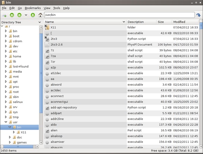This screenshot has width=203, height=154.
Task: Select the home folder in the directory tree
Action: click(17, 56)
